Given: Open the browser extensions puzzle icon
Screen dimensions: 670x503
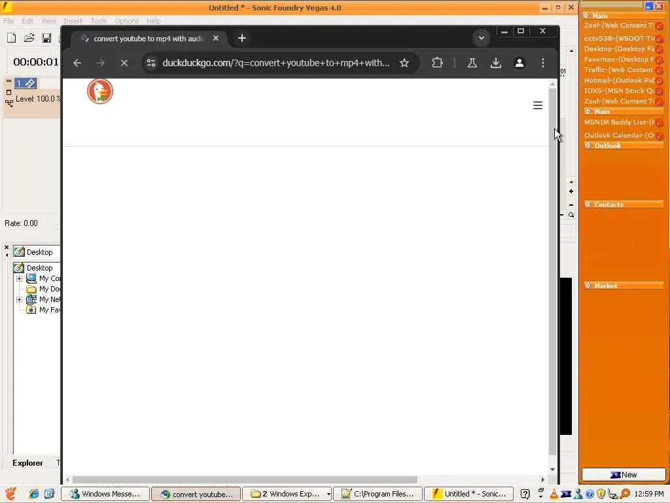Looking at the screenshot, I should 437,63.
